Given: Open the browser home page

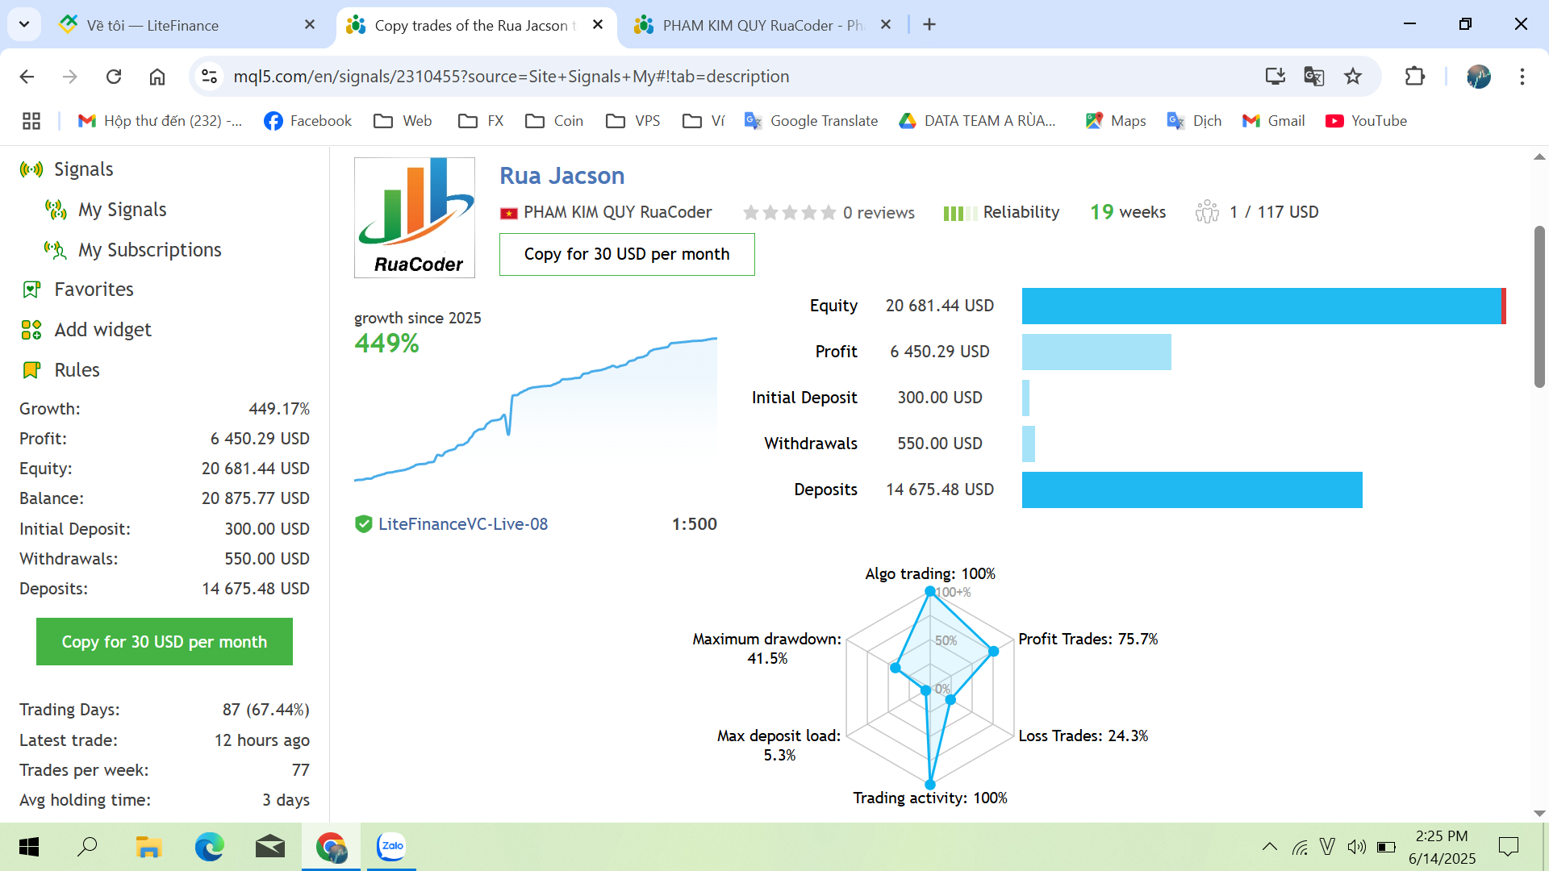Looking at the screenshot, I should [157, 77].
